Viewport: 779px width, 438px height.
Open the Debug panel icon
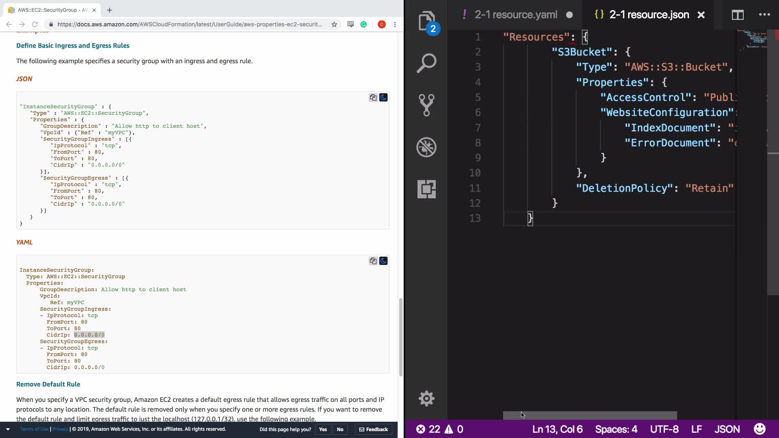[426, 147]
